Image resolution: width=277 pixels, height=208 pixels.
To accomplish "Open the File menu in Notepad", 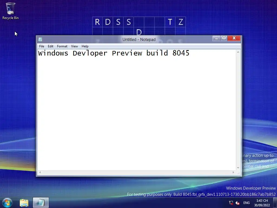I will pos(42,46).
